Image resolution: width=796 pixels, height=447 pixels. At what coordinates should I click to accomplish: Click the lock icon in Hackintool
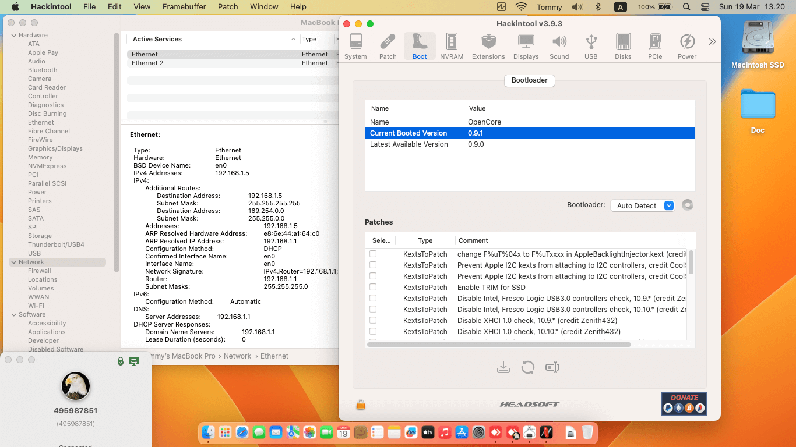point(361,405)
